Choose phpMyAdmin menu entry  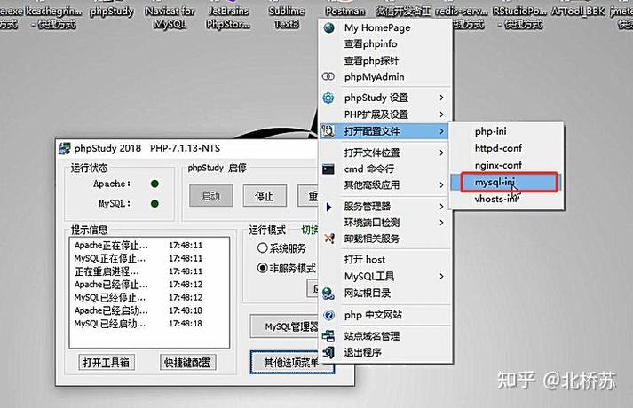coord(385,76)
